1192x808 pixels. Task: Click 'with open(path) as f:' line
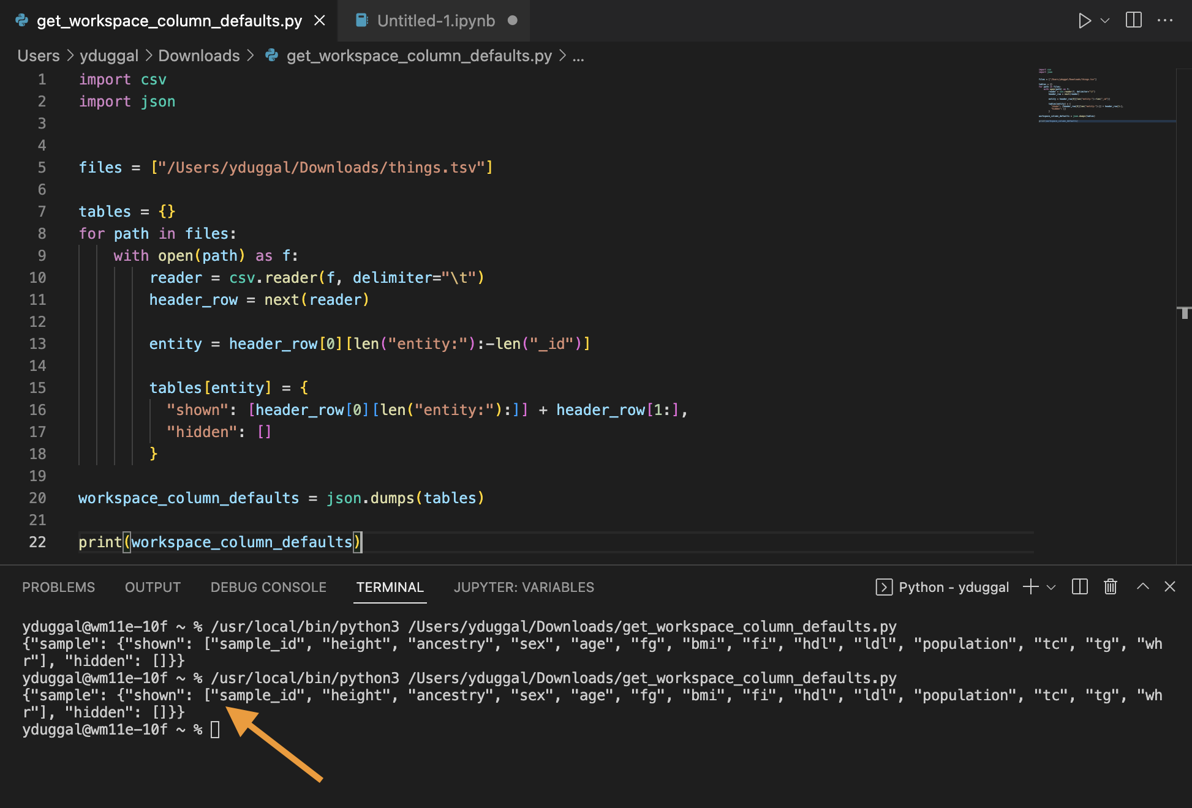206,256
